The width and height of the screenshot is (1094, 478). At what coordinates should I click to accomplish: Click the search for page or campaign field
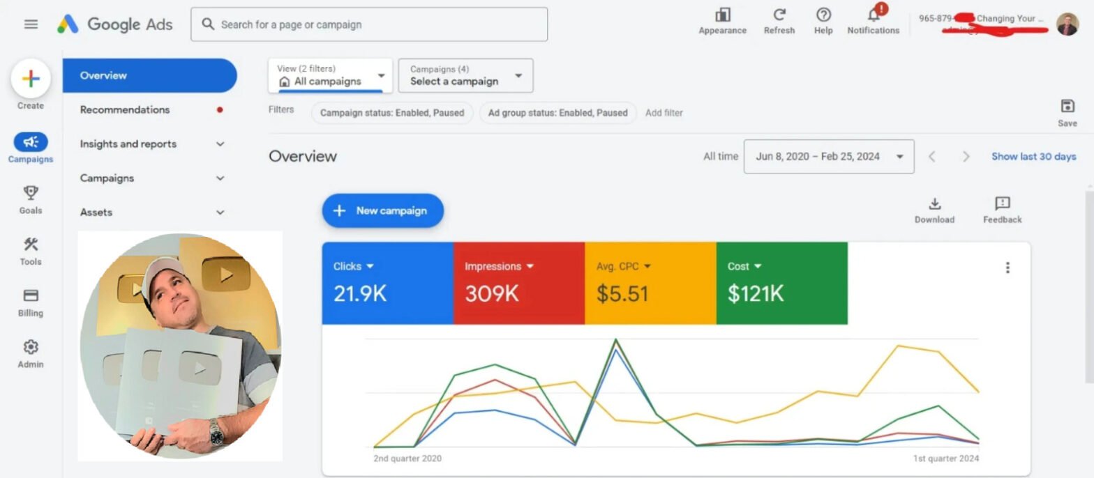(x=369, y=24)
